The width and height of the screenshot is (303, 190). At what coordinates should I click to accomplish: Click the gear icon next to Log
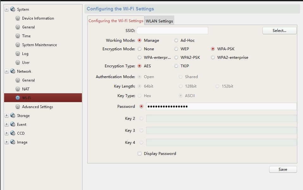click(18, 54)
